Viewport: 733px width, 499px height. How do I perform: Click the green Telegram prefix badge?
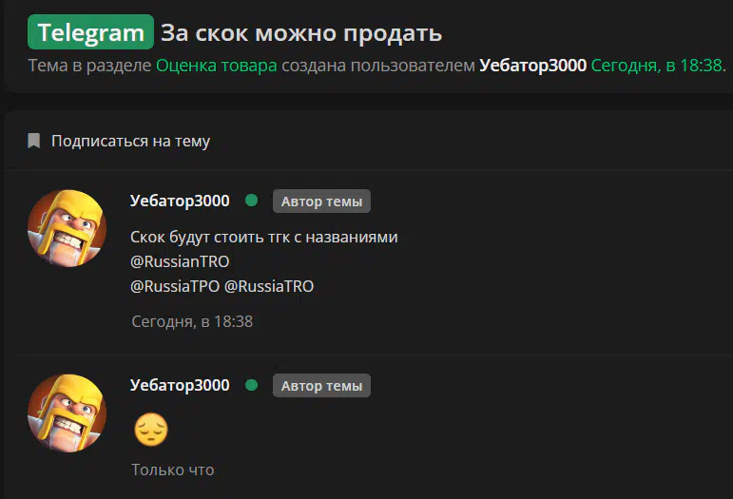(90, 32)
